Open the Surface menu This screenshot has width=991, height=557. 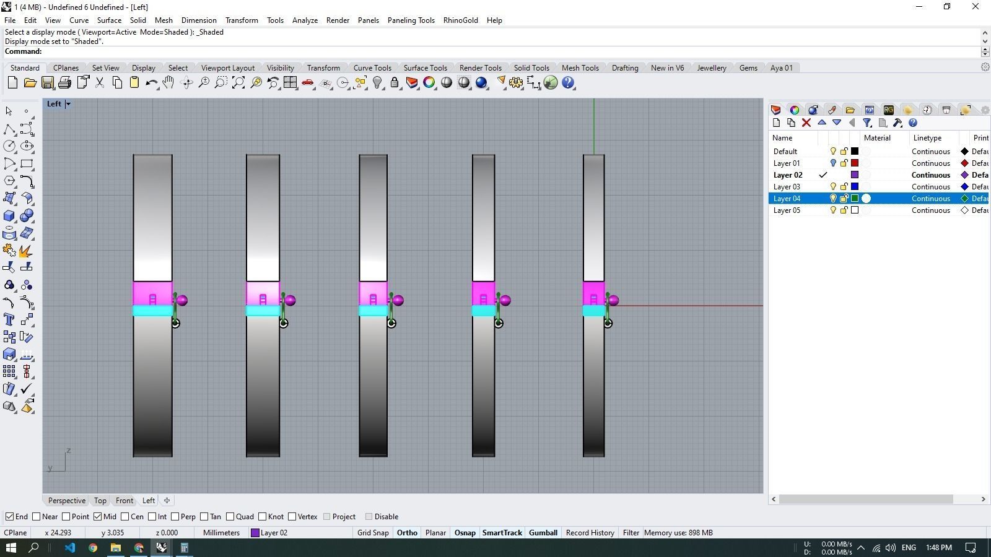pyautogui.click(x=109, y=20)
